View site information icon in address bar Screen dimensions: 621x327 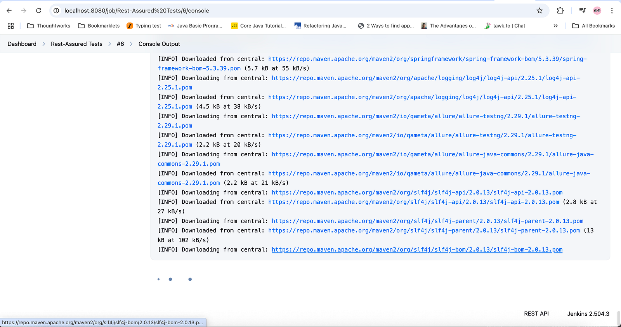(x=56, y=10)
